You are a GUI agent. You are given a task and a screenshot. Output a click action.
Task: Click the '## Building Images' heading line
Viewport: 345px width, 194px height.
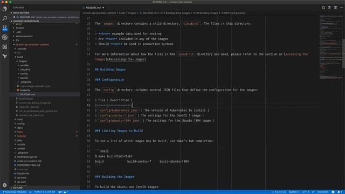tap(110, 70)
